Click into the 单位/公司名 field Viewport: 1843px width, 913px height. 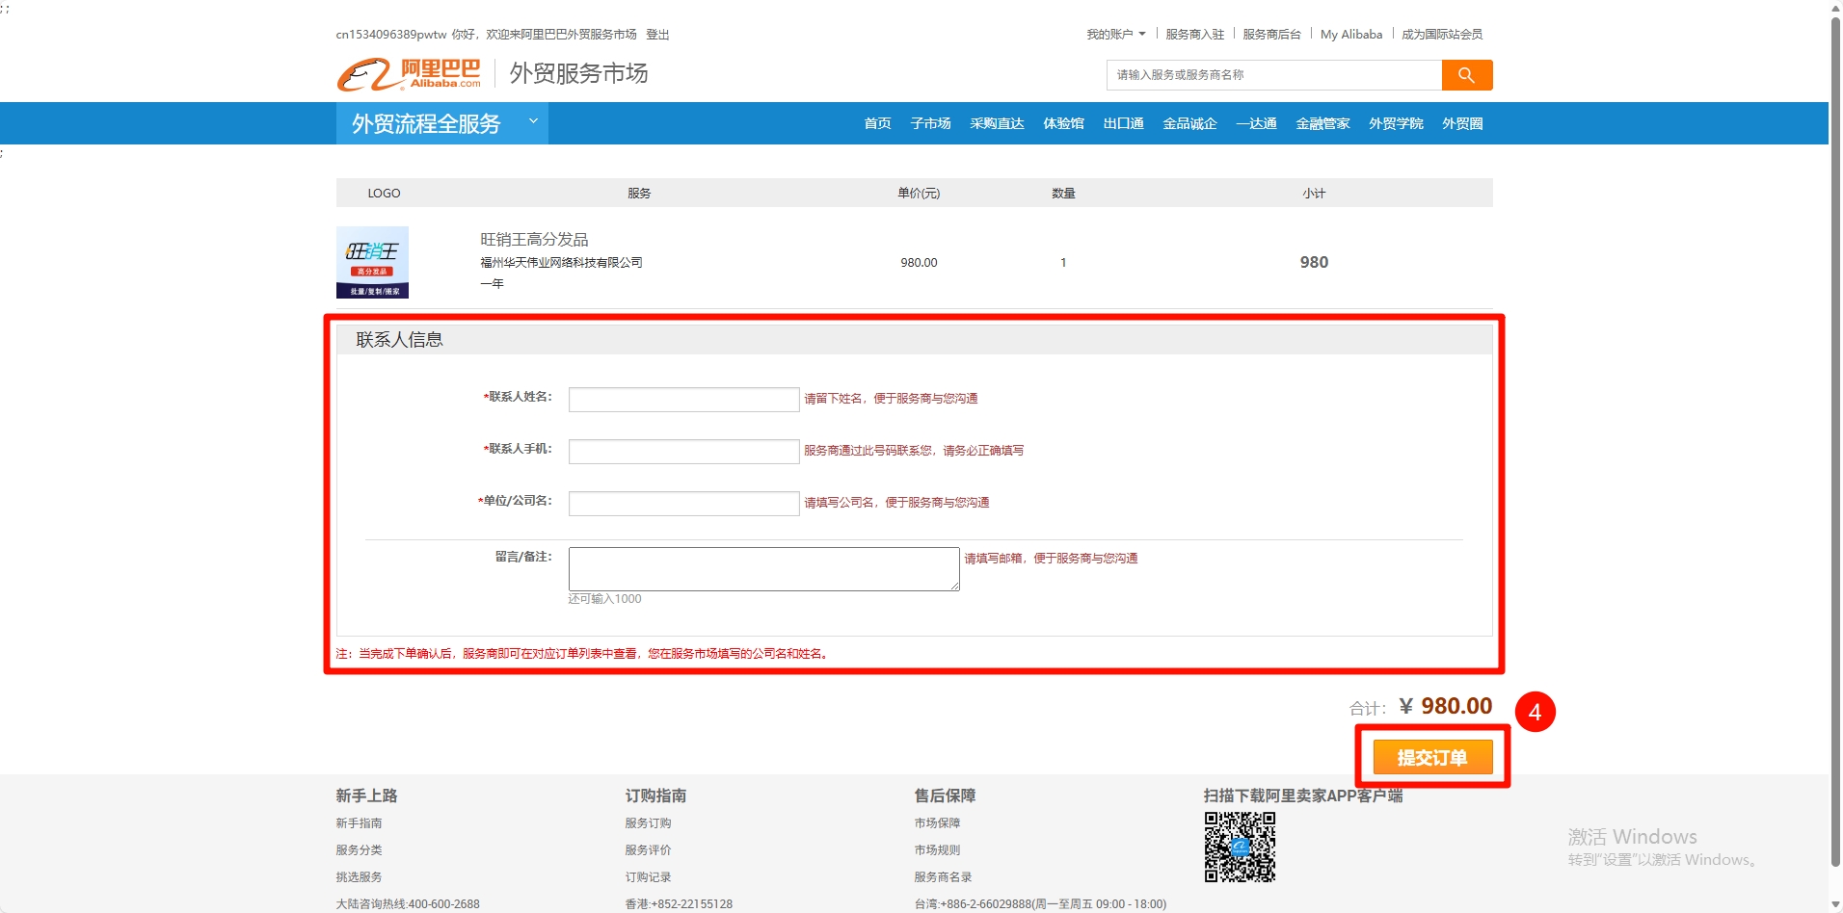(683, 504)
